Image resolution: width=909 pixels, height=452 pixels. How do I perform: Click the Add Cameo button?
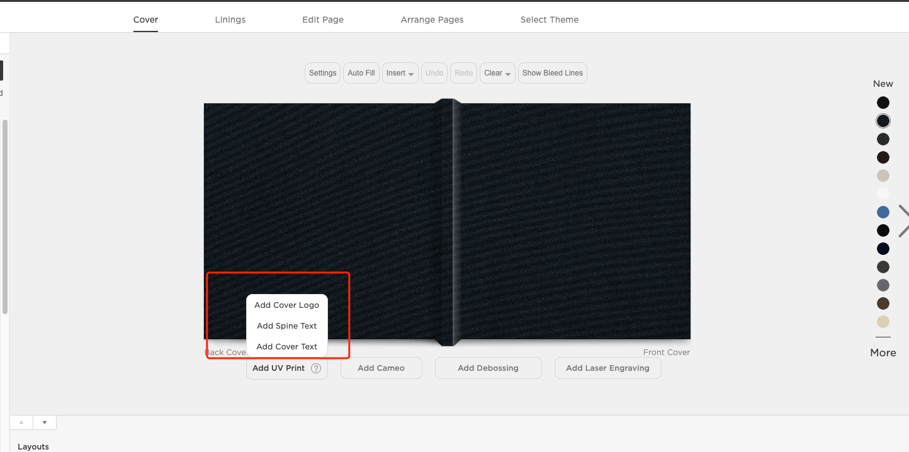coord(381,368)
